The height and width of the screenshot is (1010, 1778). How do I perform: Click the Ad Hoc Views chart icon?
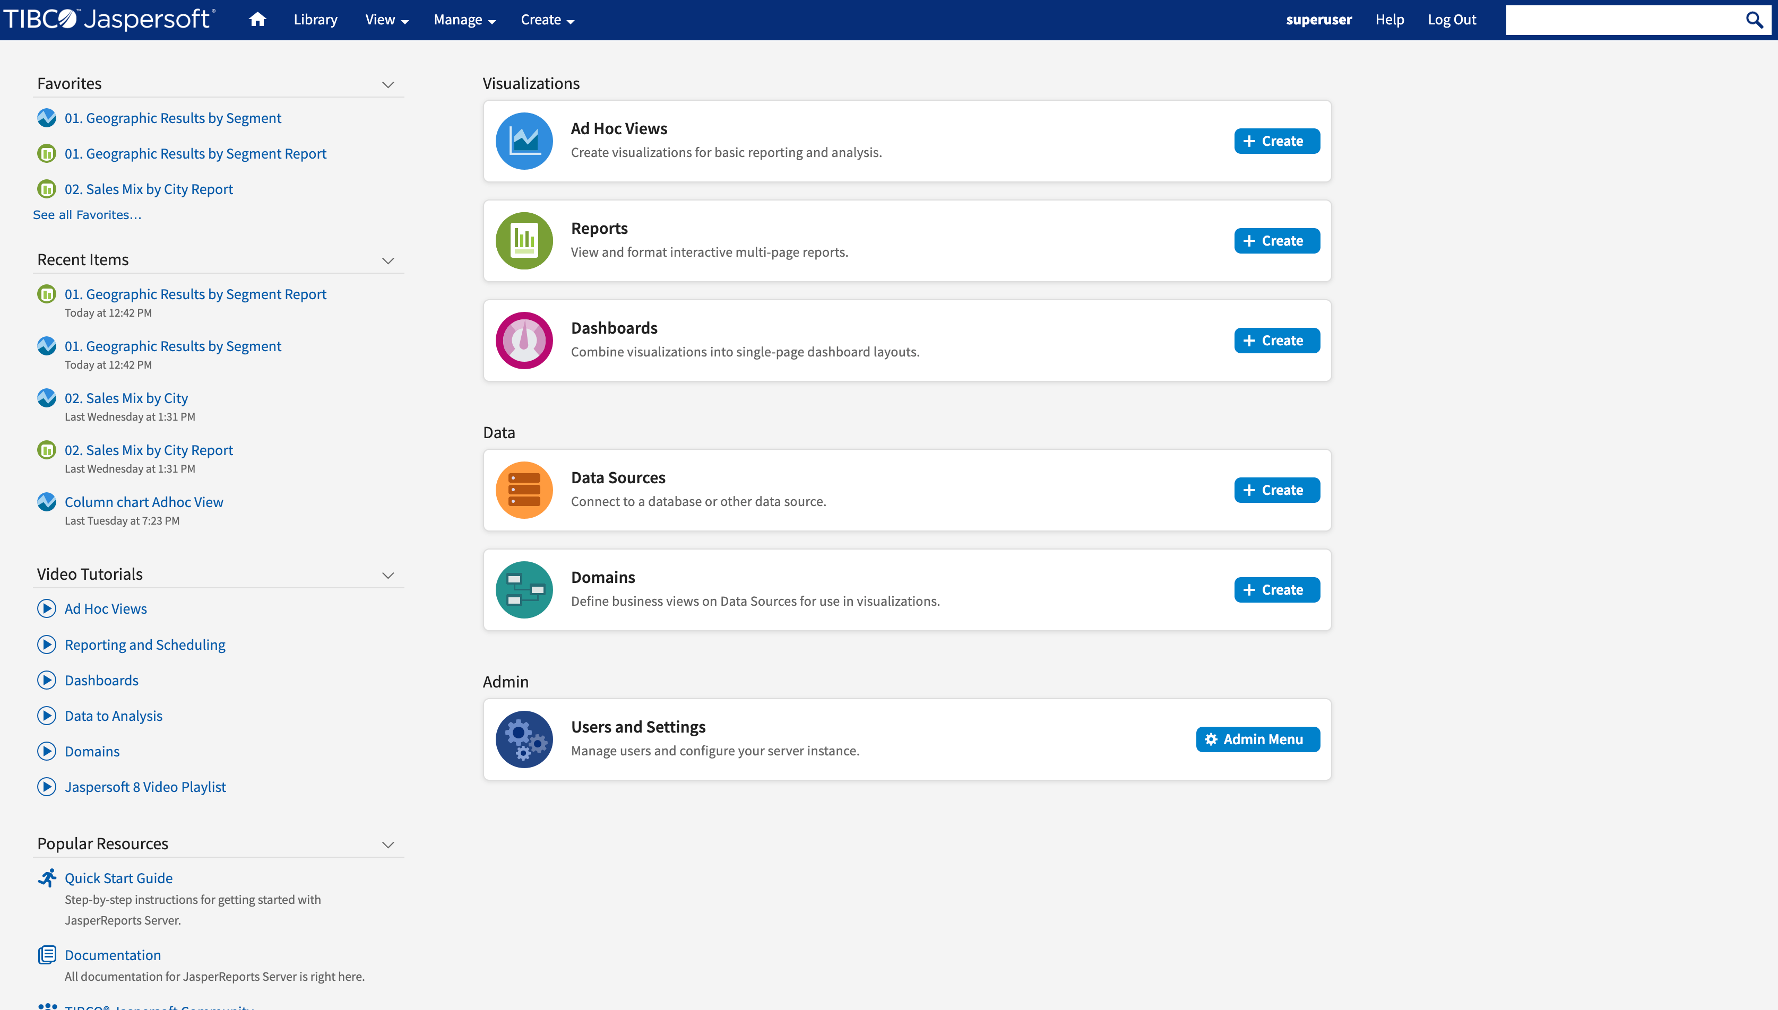click(x=524, y=141)
